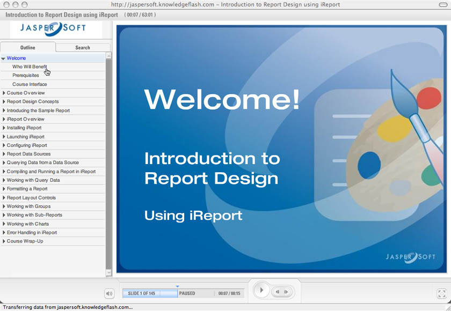Go to next slide button

287,292
